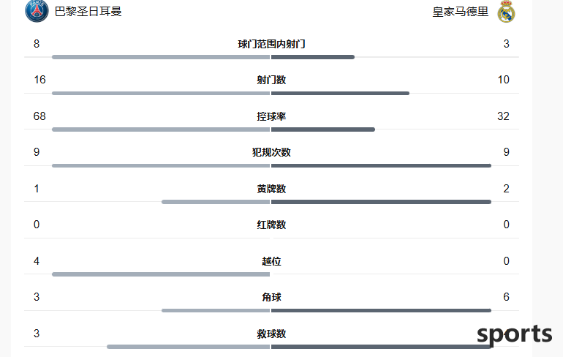Select the 射门数 stat label
Screen dimensions: 563x357
point(271,80)
